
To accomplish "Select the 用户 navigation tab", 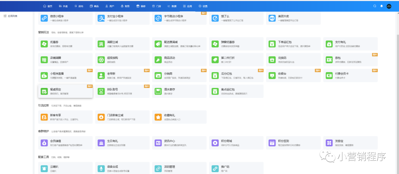I will coord(110,6).
